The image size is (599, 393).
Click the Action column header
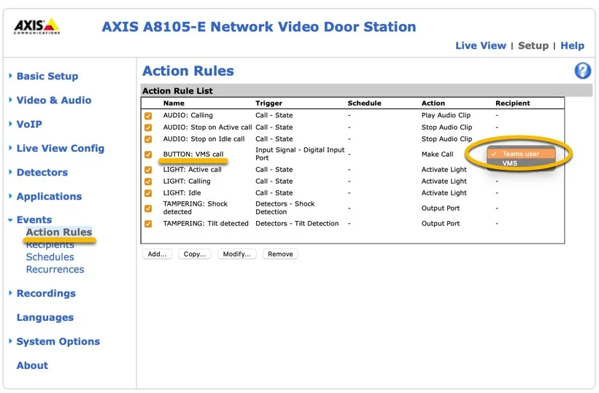[433, 103]
